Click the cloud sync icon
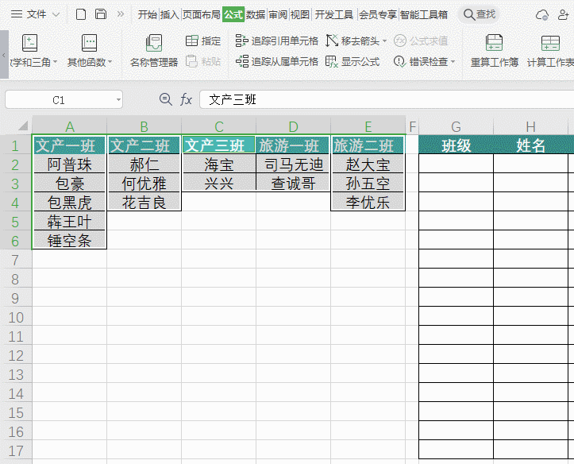The image size is (574, 464). point(541,14)
